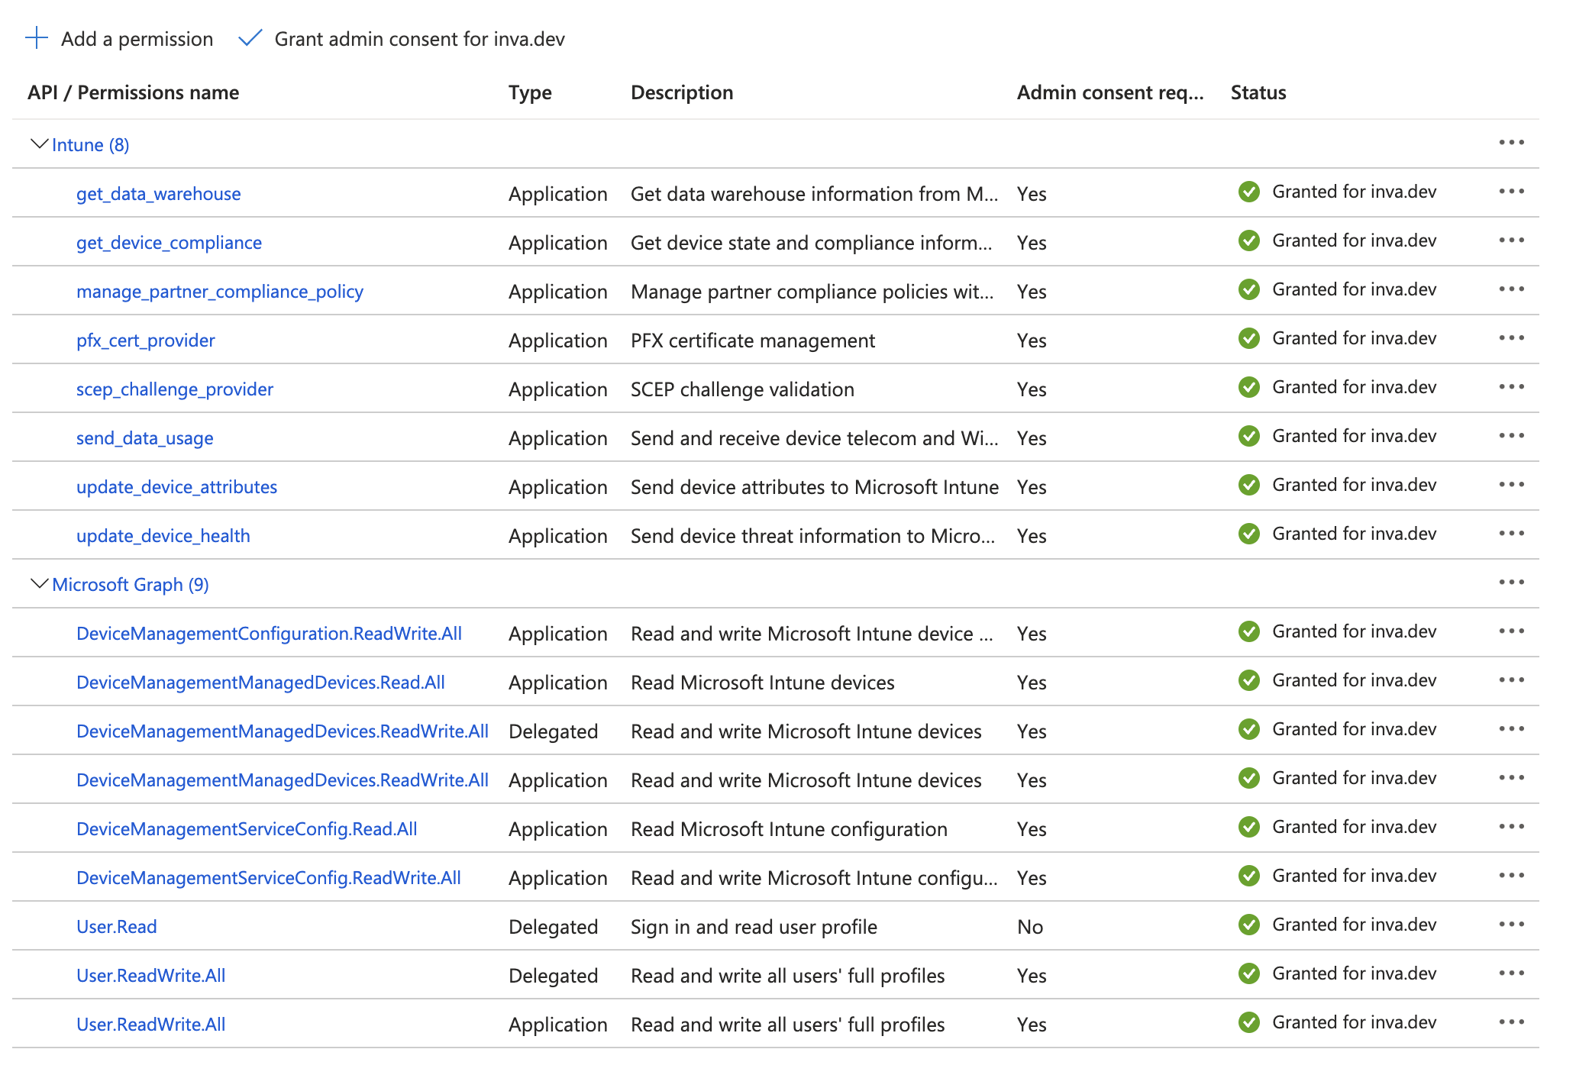
Task: Click the plus icon beside Add a permission
Action: 37,38
